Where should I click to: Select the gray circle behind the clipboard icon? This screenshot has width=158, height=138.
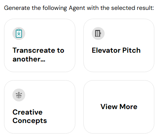pos(19,33)
